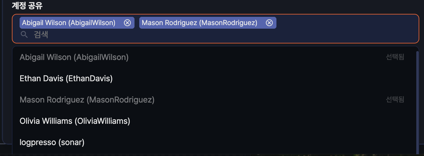Select Olivia Williams (OliviaWilliams) option
Screen dimensions: 424x156
click(x=75, y=121)
